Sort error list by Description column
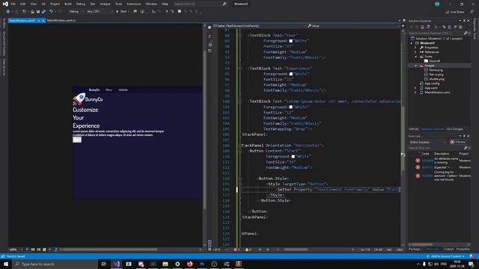The width and height of the screenshot is (479, 269). [x=442, y=154]
